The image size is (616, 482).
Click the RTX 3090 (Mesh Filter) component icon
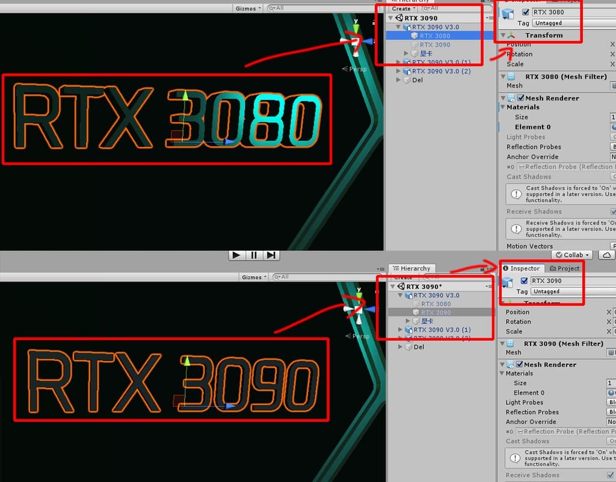511,344
